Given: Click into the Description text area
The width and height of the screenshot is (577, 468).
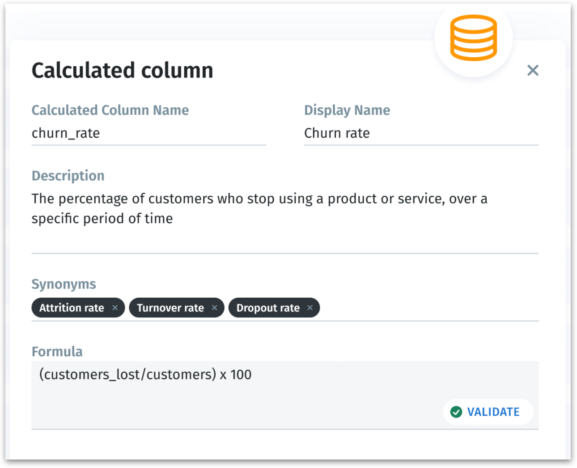Looking at the screenshot, I should [x=284, y=209].
